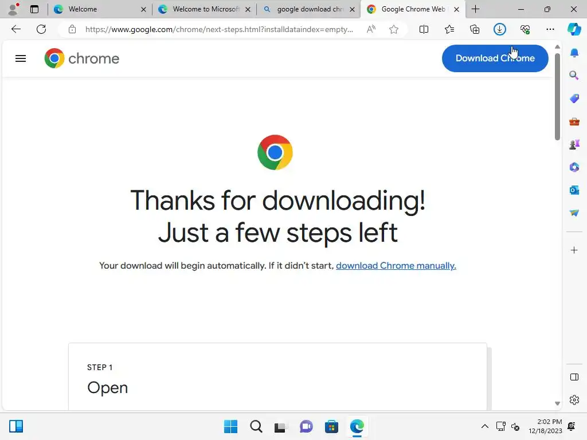Open the tab actions menu icon
The width and height of the screenshot is (587, 440).
(x=34, y=9)
